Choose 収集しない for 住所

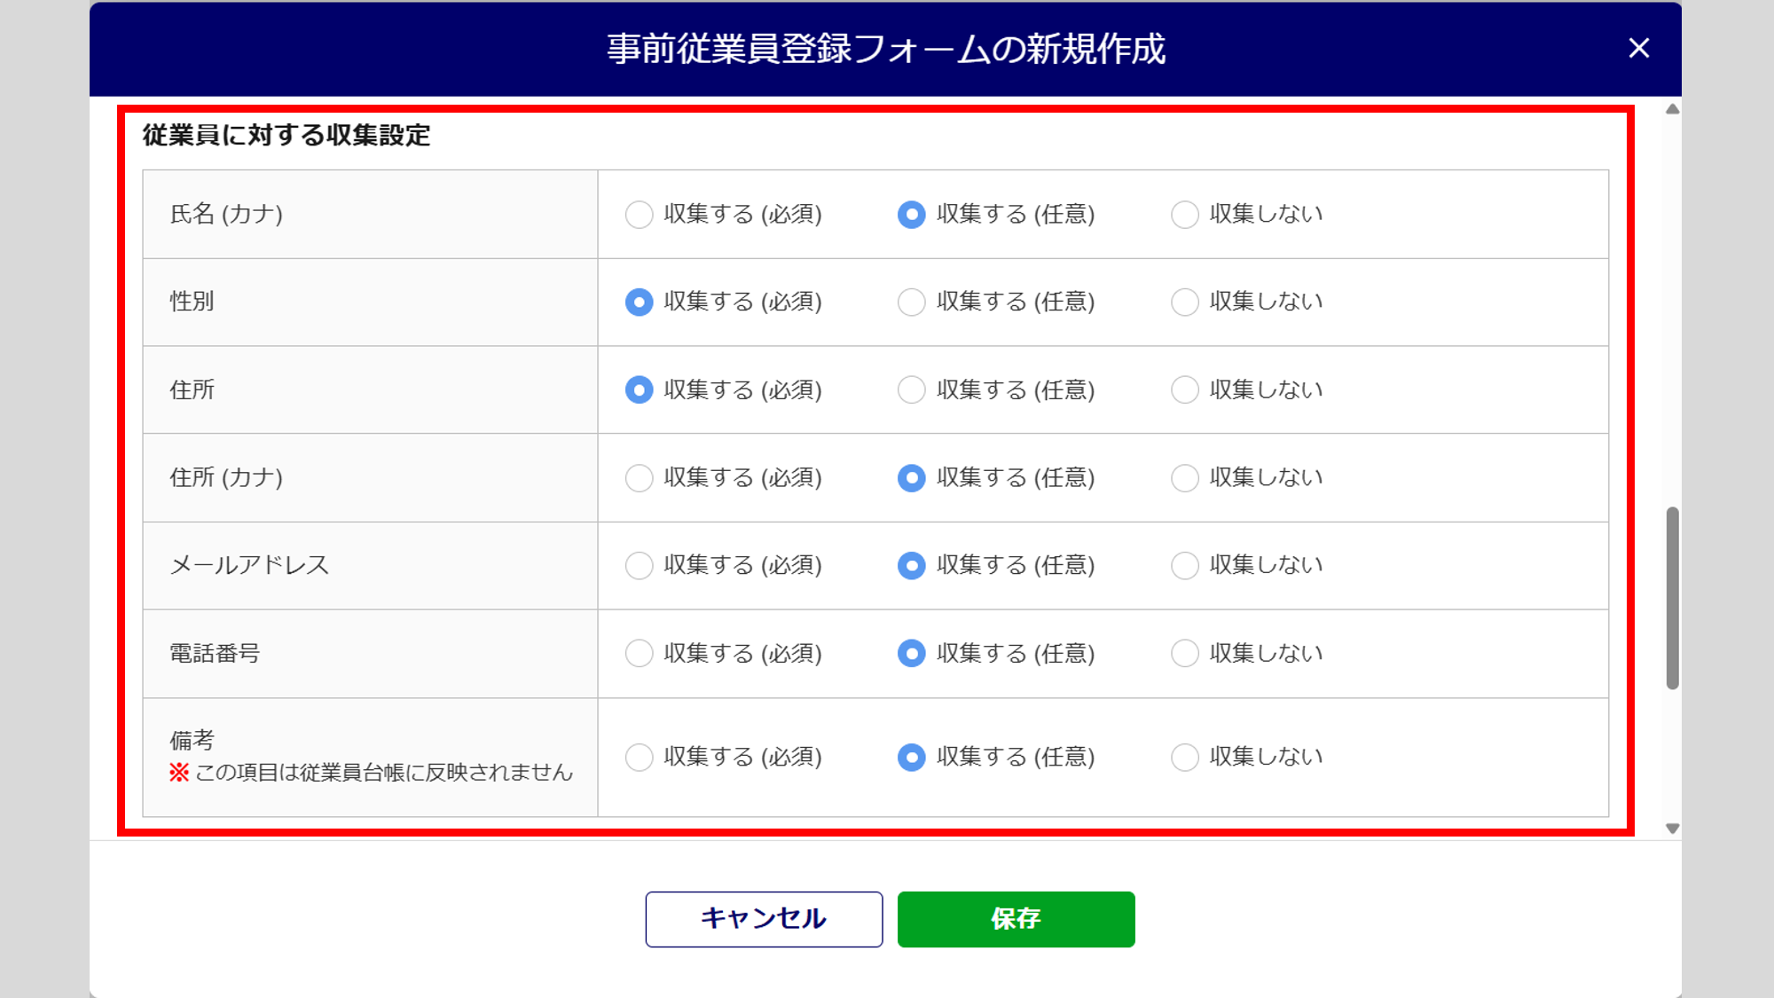[x=1185, y=390]
